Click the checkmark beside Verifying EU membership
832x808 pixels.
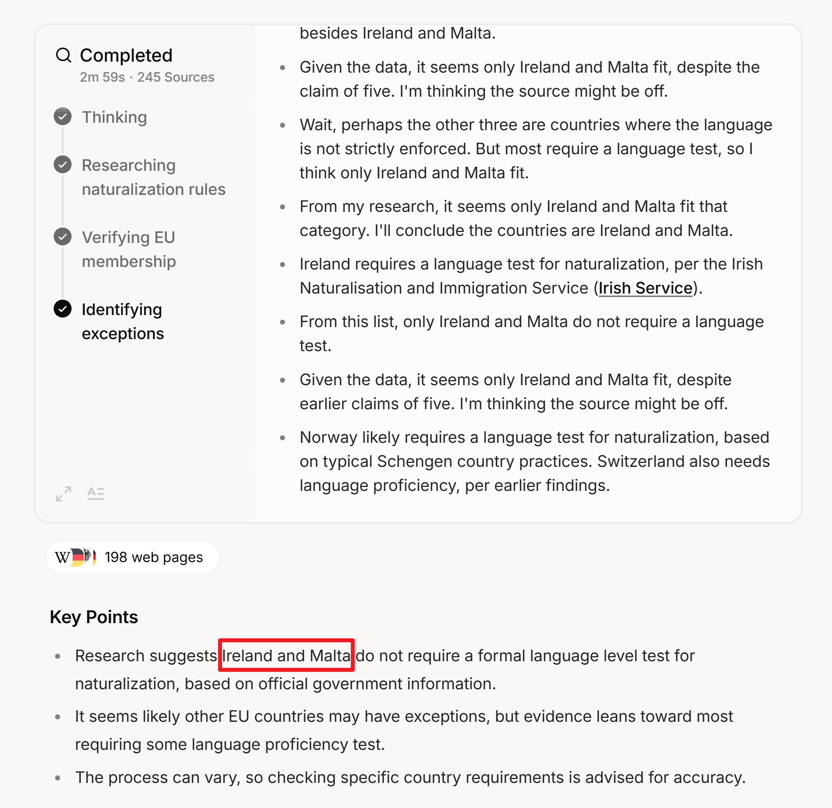click(x=63, y=237)
